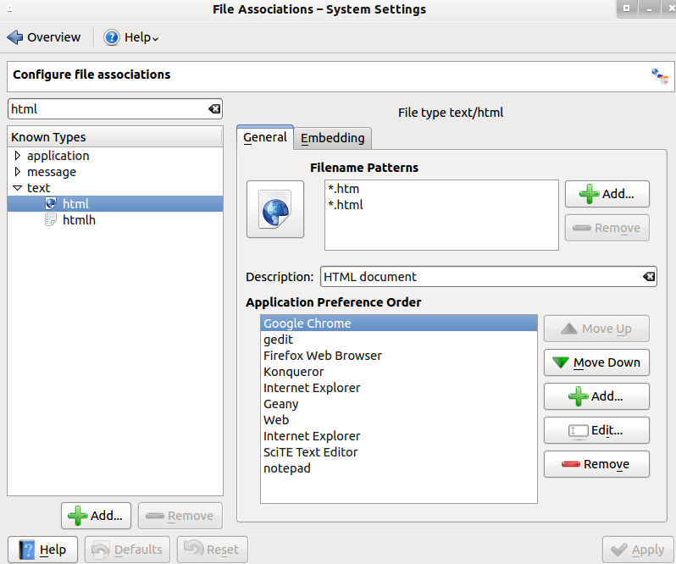Select the *.htm filename pattern
This screenshot has height=564, width=676.
tap(344, 189)
